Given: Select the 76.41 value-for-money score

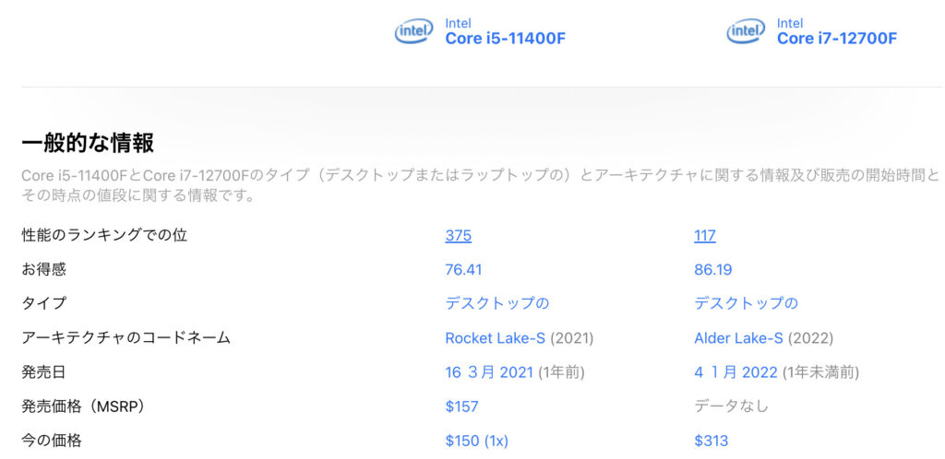Looking at the screenshot, I should point(463,270).
